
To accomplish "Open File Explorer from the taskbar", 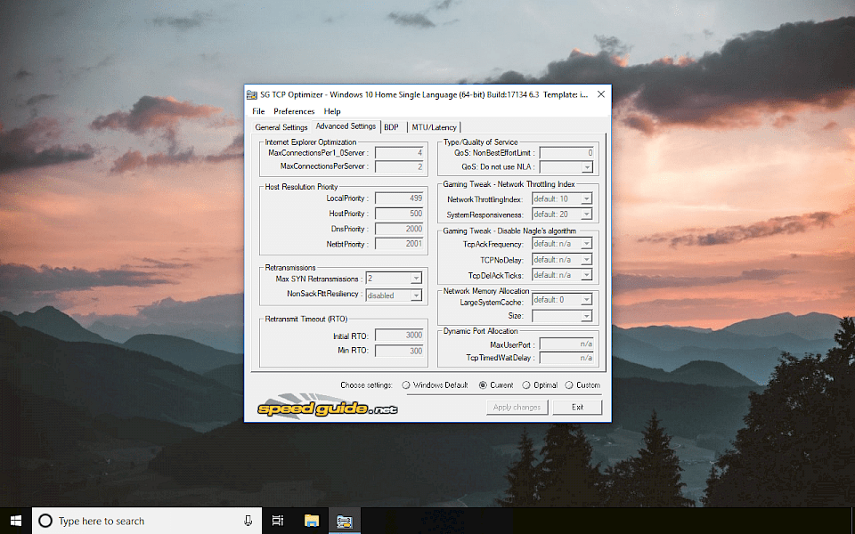I will [x=312, y=521].
